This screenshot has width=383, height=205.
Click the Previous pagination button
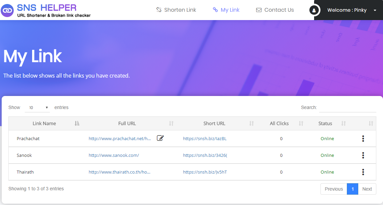click(333, 189)
